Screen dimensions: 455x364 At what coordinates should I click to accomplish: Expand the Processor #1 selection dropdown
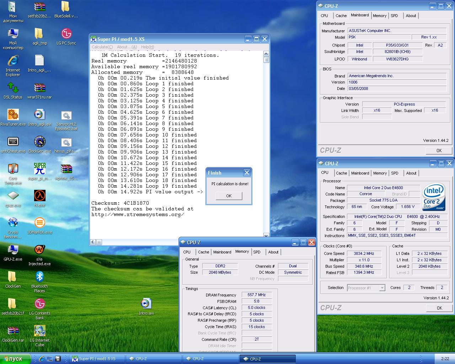tap(382, 288)
